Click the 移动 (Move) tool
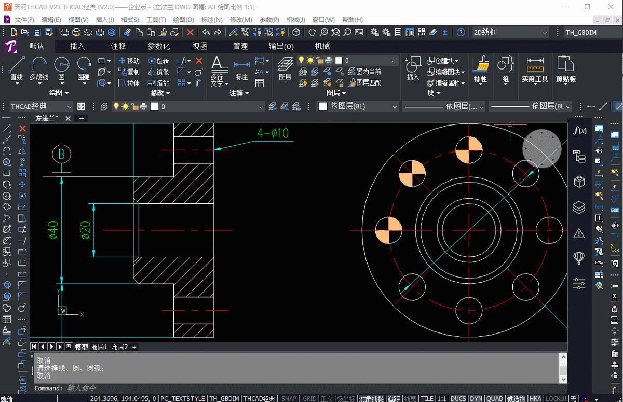The width and height of the screenshot is (623, 402). click(129, 61)
